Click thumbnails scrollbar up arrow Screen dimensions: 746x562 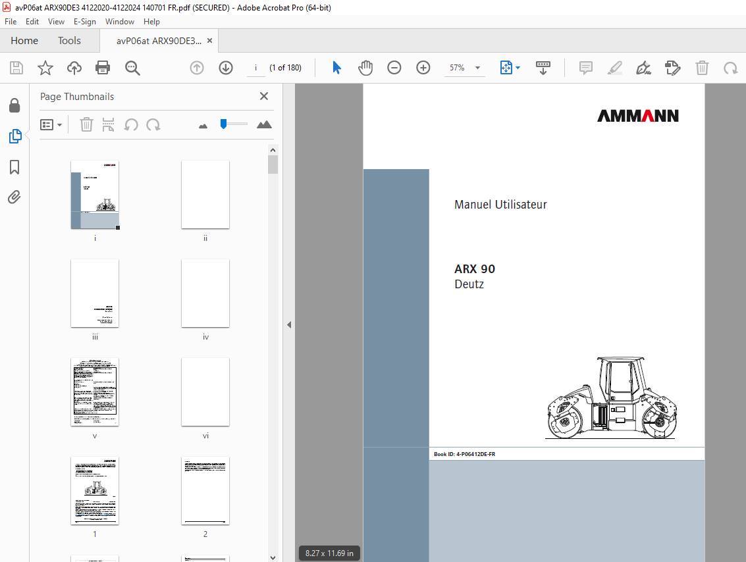[x=273, y=150]
